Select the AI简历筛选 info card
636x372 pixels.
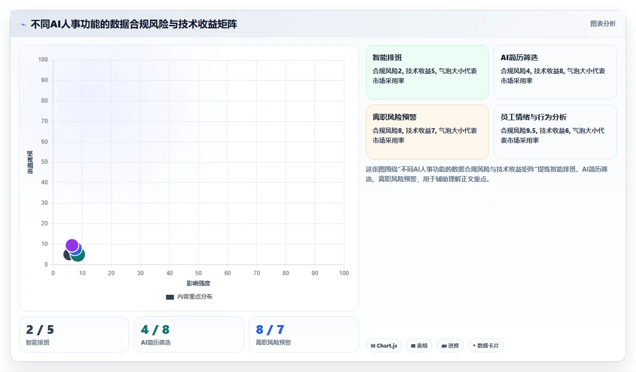[x=555, y=72]
